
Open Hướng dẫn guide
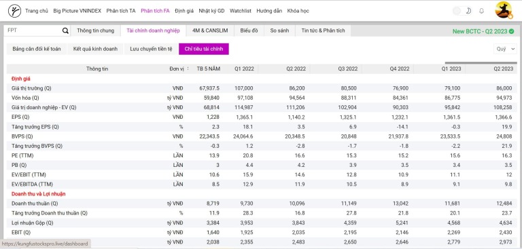tap(269, 11)
